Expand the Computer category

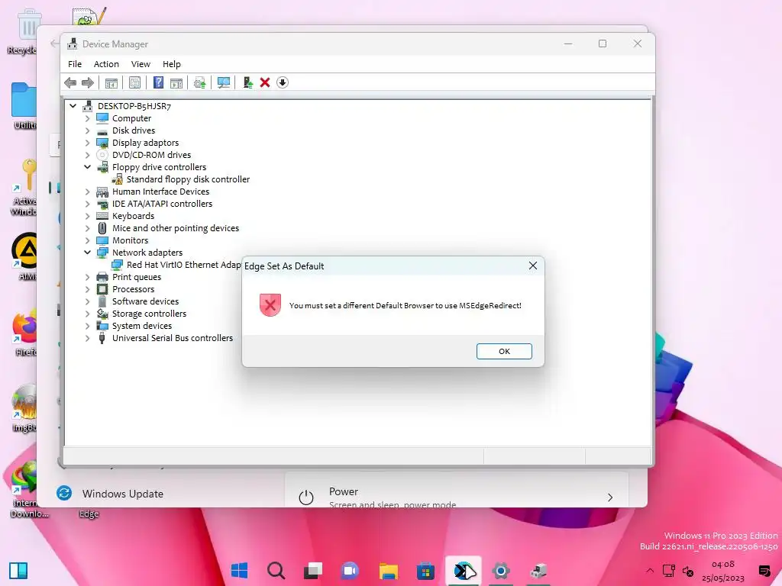tap(88, 118)
